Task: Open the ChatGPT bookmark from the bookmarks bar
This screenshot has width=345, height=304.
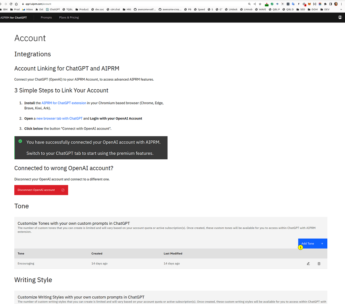Action: 53,9
